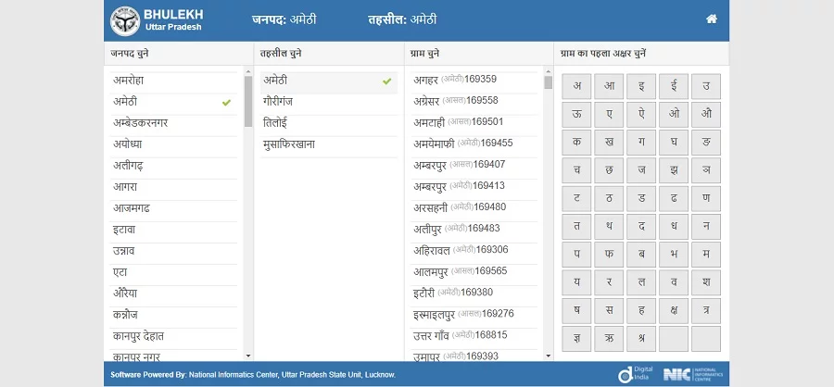Open the Digital India logo in footer
834x387 pixels.
(635, 374)
